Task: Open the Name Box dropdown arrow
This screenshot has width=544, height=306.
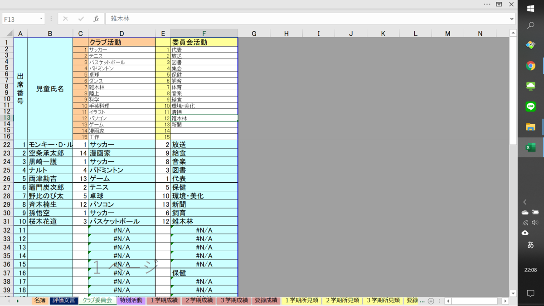Action: click(41, 19)
